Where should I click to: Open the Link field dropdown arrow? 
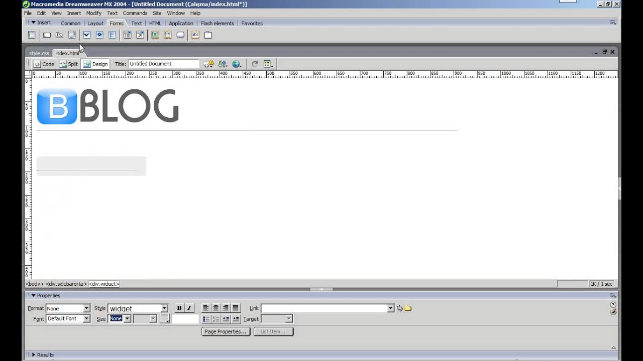click(390, 308)
